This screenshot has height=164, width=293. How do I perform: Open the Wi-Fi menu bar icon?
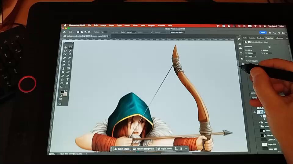[255, 26]
